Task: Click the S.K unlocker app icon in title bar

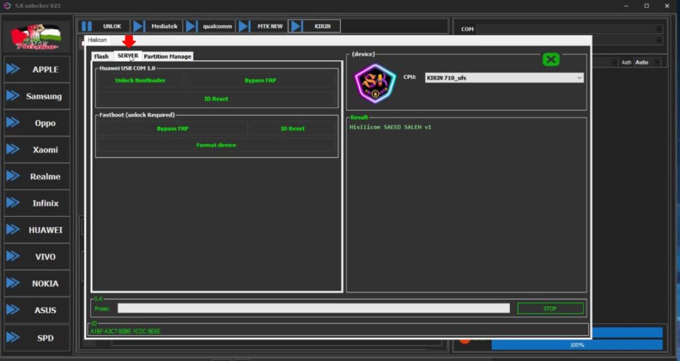Action: (7, 5)
